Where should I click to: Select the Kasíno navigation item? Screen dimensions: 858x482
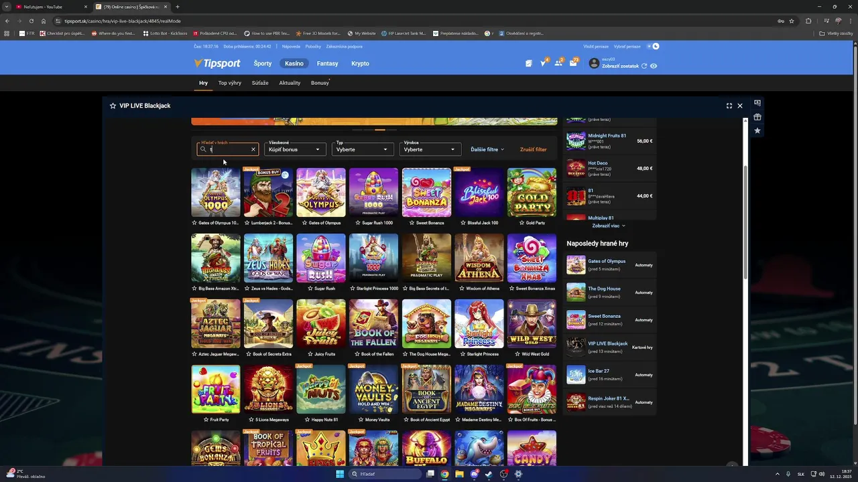(x=294, y=64)
